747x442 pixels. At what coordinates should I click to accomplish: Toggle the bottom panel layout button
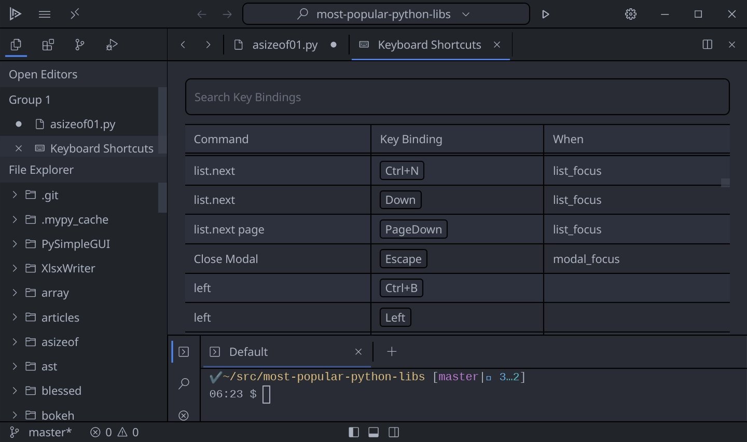pyautogui.click(x=374, y=432)
